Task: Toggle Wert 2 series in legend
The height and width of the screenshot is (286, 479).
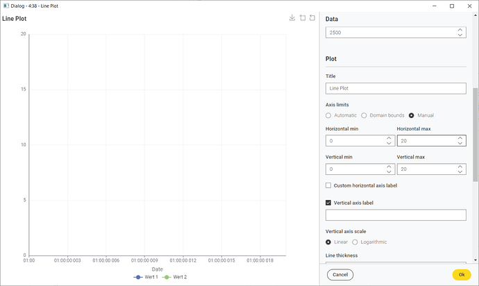Action: pos(174,277)
